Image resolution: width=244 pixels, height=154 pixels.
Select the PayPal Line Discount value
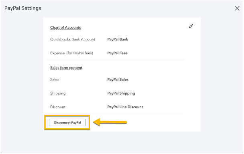click(x=125, y=107)
